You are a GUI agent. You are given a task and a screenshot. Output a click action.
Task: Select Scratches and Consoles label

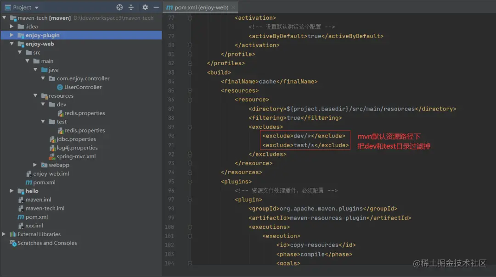[x=47, y=243]
